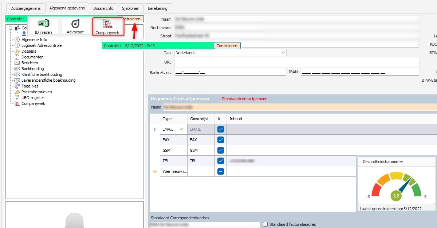The image size is (437, 228).
Task: Open the Prestatietarieven folder node
Action: pos(36,92)
